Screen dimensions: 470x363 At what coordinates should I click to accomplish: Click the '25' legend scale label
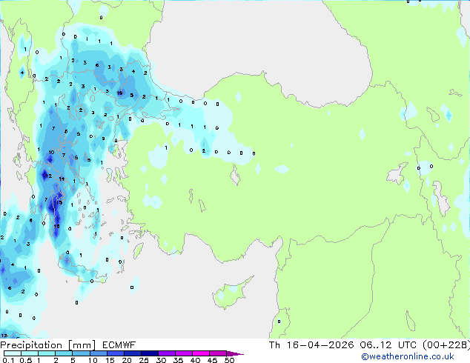[x=144, y=360]
